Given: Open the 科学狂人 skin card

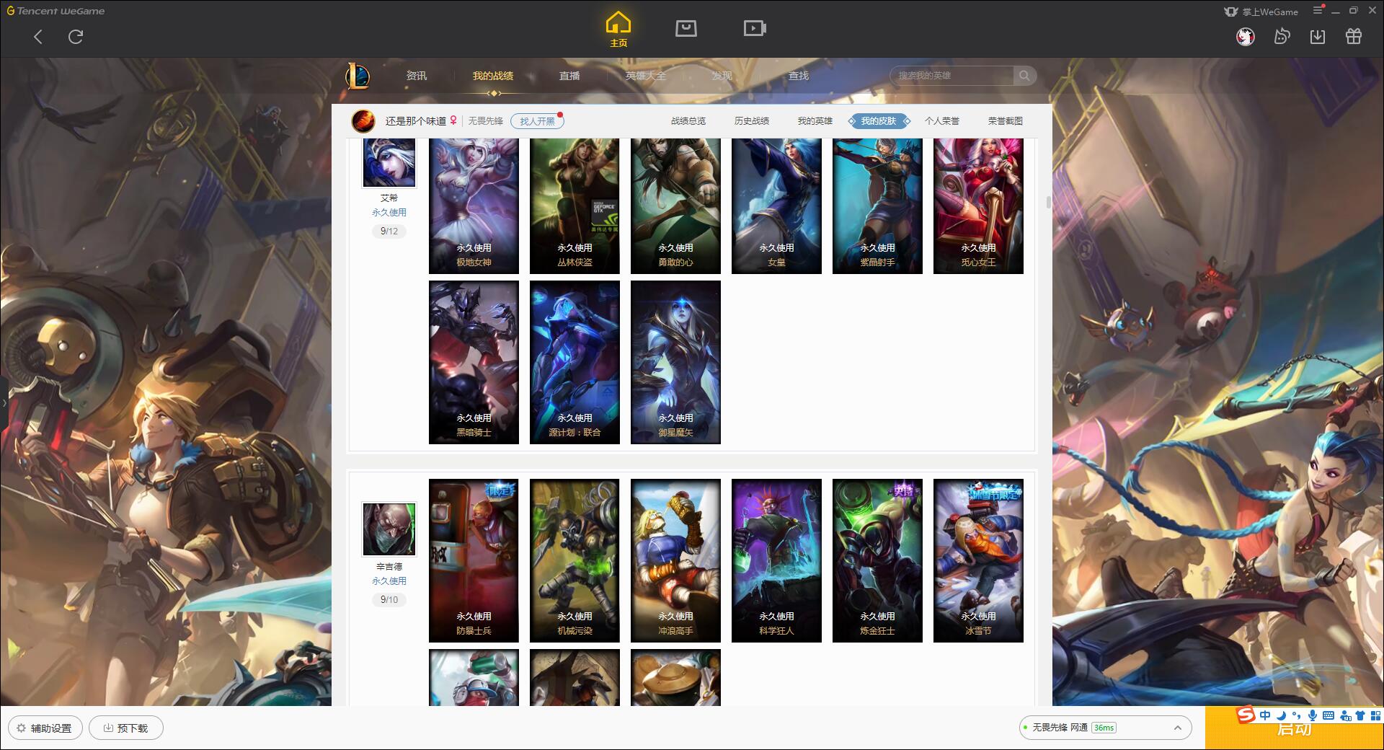Looking at the screenshot, I should coord(776,560).
